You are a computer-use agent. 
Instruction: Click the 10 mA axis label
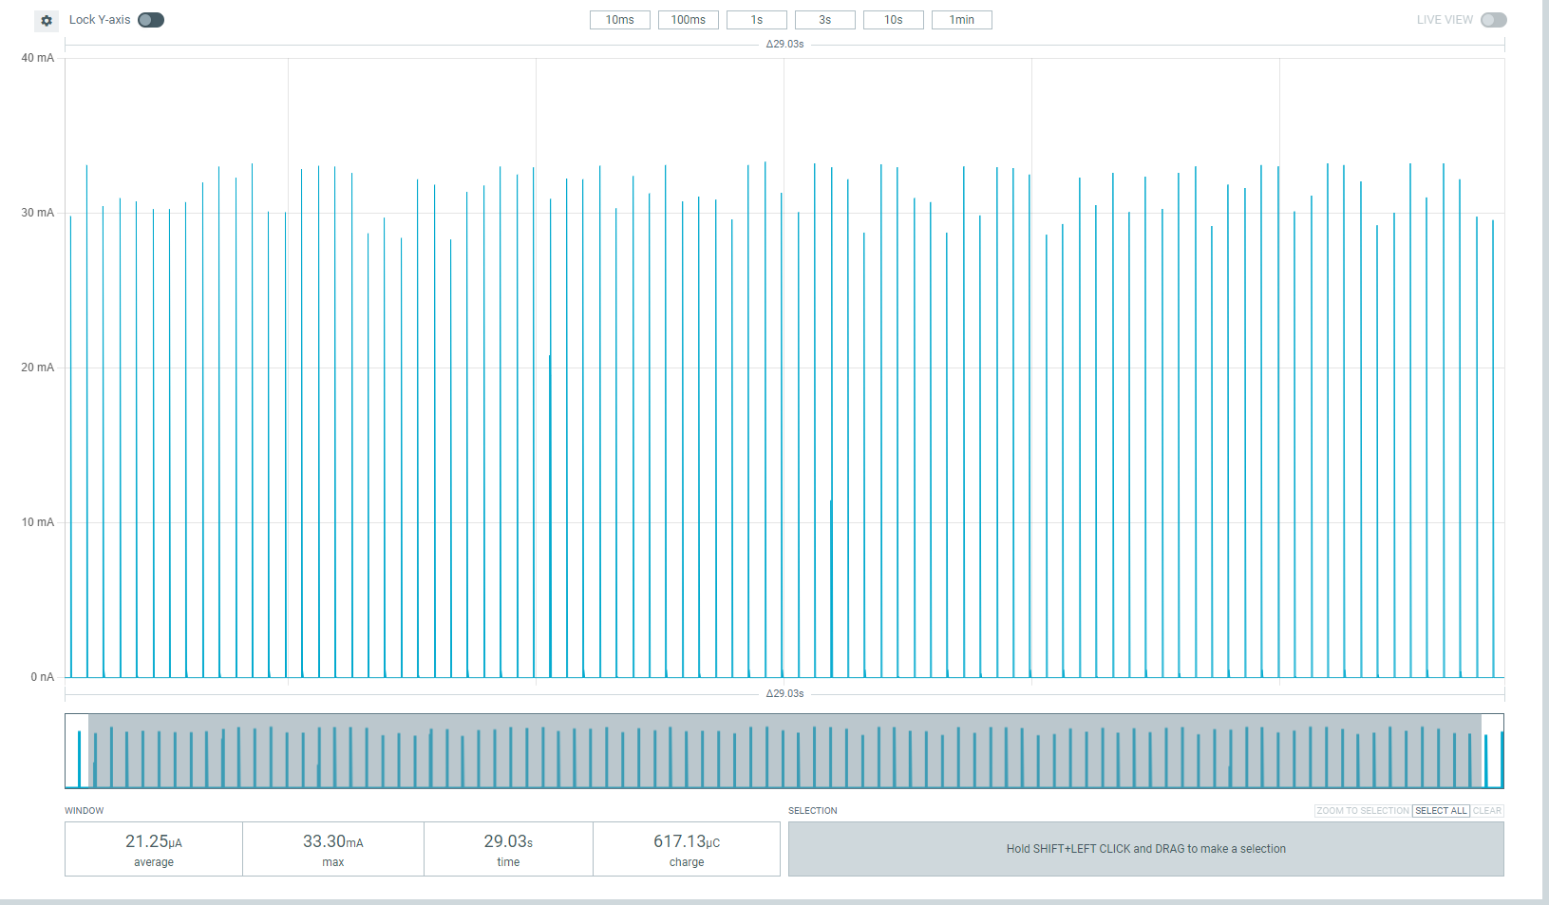coord(38,522)
